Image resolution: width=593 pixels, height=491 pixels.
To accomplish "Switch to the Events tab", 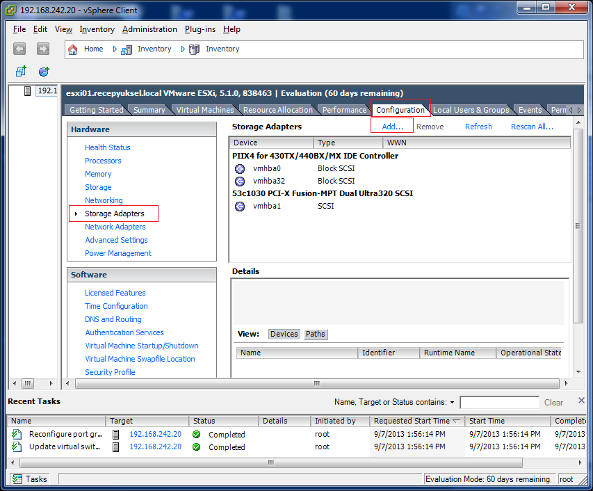I will pos(530,110).
